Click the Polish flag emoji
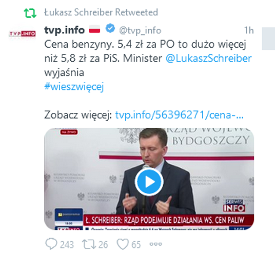The width and height of the screenshot is (275, 253). pos(94,29)
